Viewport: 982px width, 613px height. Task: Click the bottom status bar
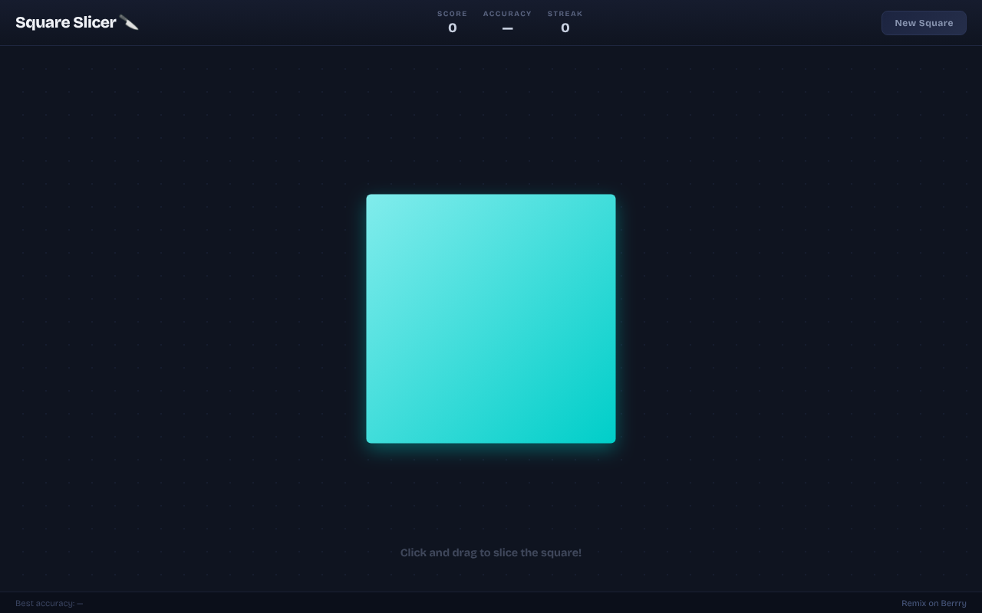coord(491,603)
